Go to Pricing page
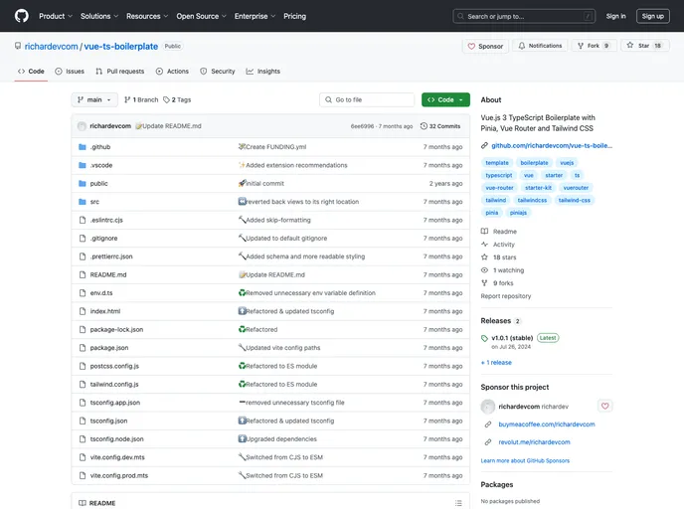 pos(295,16)
